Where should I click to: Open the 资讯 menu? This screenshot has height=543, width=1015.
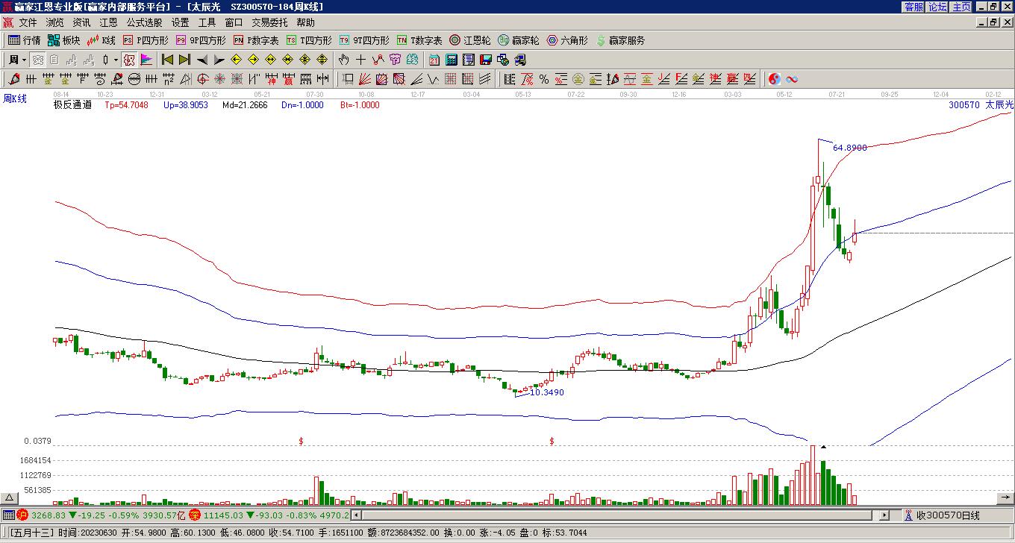(x=81, y=23)
